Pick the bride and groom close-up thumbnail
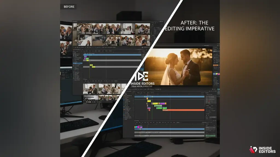 (x=142, y=40)
